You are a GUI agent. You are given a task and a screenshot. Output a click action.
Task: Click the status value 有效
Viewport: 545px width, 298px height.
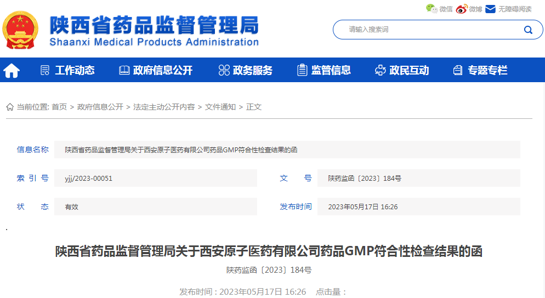pos(72,207)
